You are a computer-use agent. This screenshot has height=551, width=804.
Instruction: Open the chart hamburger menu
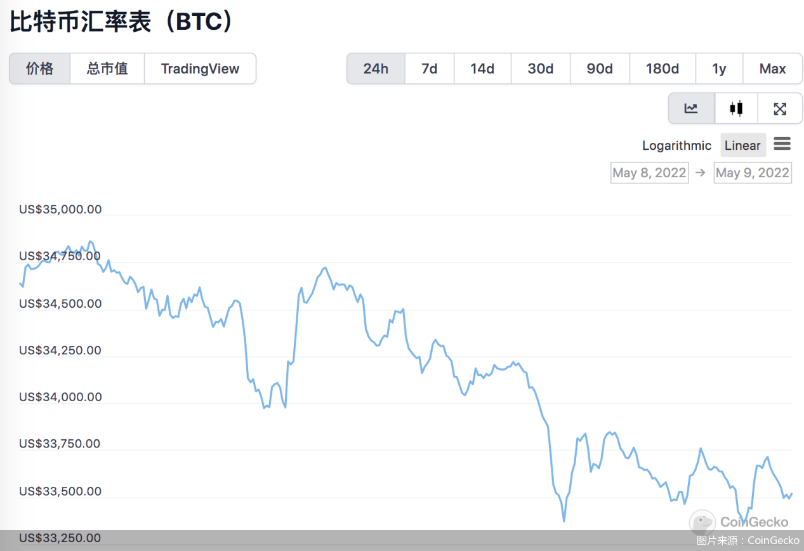782,145
